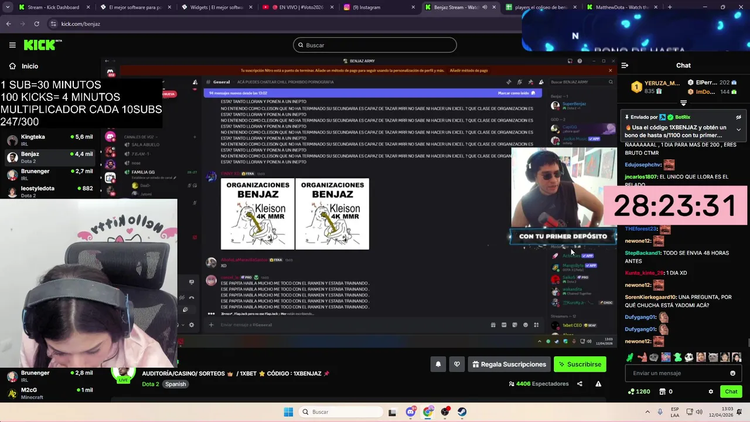This screenshot has width=750, height=422.
Task: Click BotRix username in pinned message
Action: click(682, 117)
